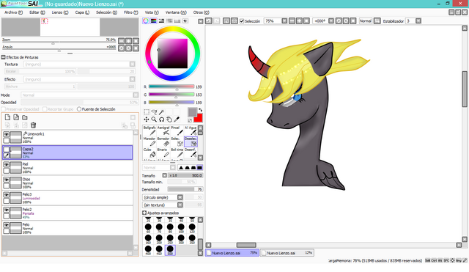Click the red background color swatch
Viewport: 469px width, 272px height.
(199, 119)
